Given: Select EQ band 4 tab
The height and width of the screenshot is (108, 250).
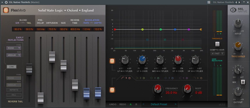Looking at the screenshot, I should tap(169, 78).
